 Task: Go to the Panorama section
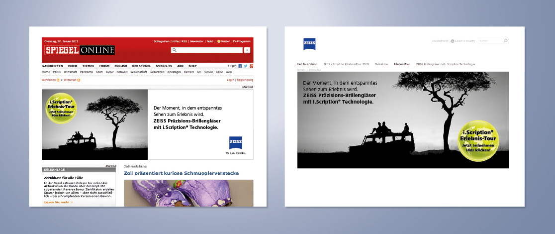point(87,72)
